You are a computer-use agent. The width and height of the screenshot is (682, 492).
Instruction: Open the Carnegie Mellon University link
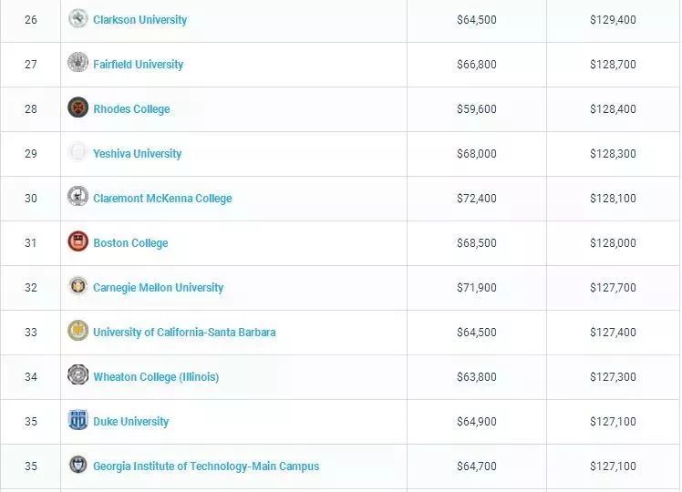point(158,288)
